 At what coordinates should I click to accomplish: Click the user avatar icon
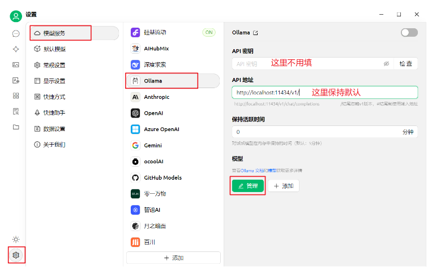pyautogui.click(x=16, y=15)
